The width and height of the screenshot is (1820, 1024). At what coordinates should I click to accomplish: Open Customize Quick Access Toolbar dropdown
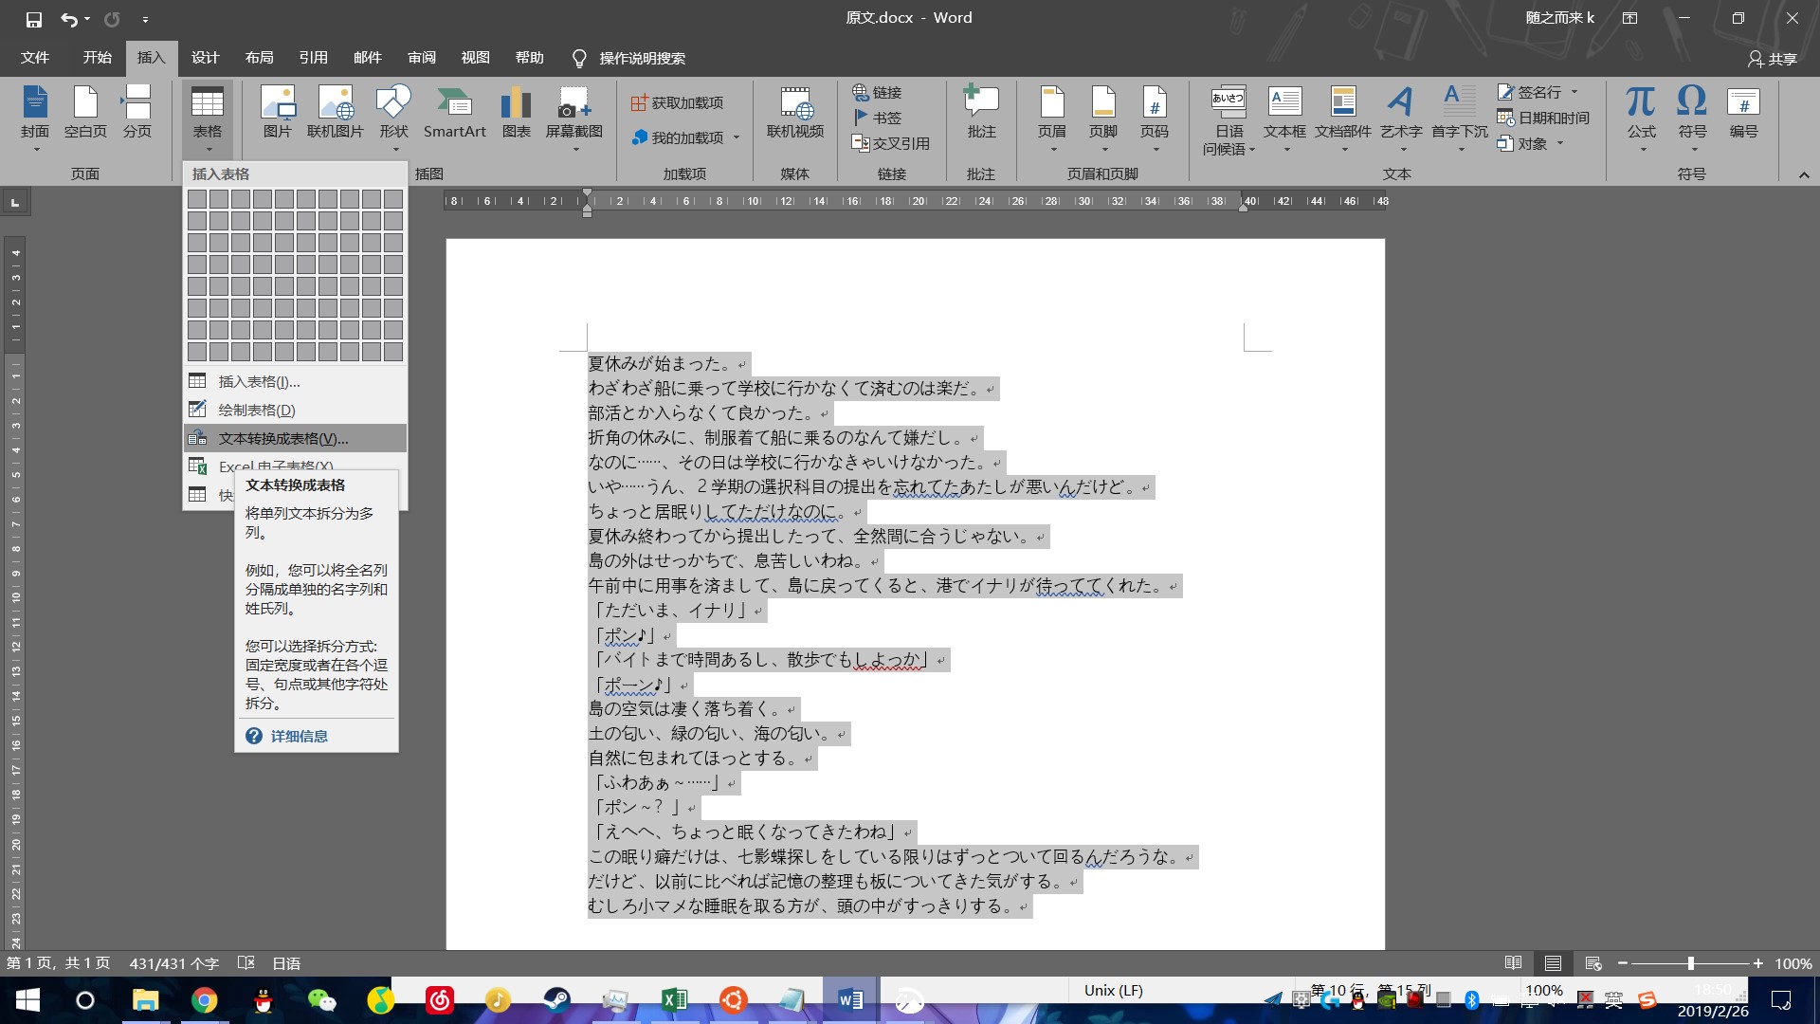point(145,18)
